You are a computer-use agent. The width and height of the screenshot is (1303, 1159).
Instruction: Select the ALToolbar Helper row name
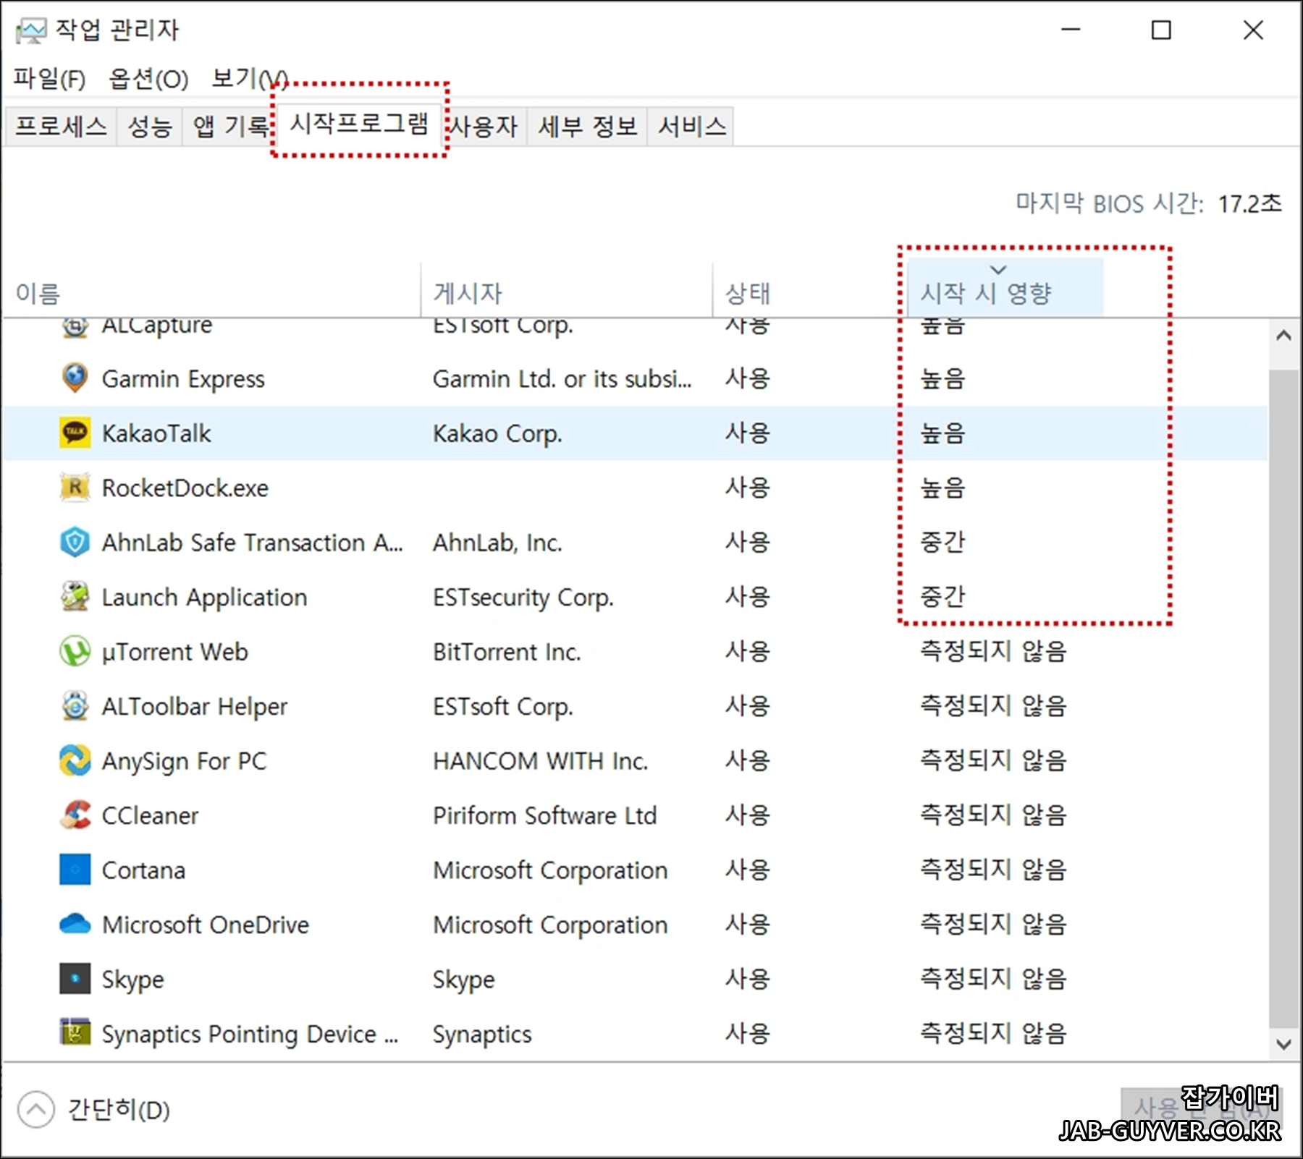pos(194,706)
